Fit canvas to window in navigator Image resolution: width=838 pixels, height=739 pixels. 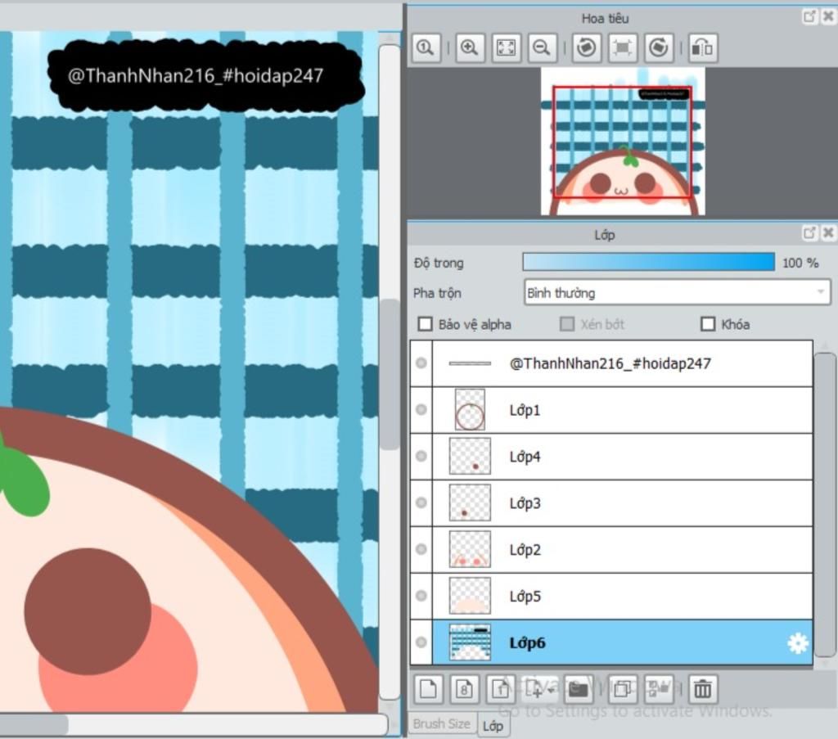[x=506, y=48]
